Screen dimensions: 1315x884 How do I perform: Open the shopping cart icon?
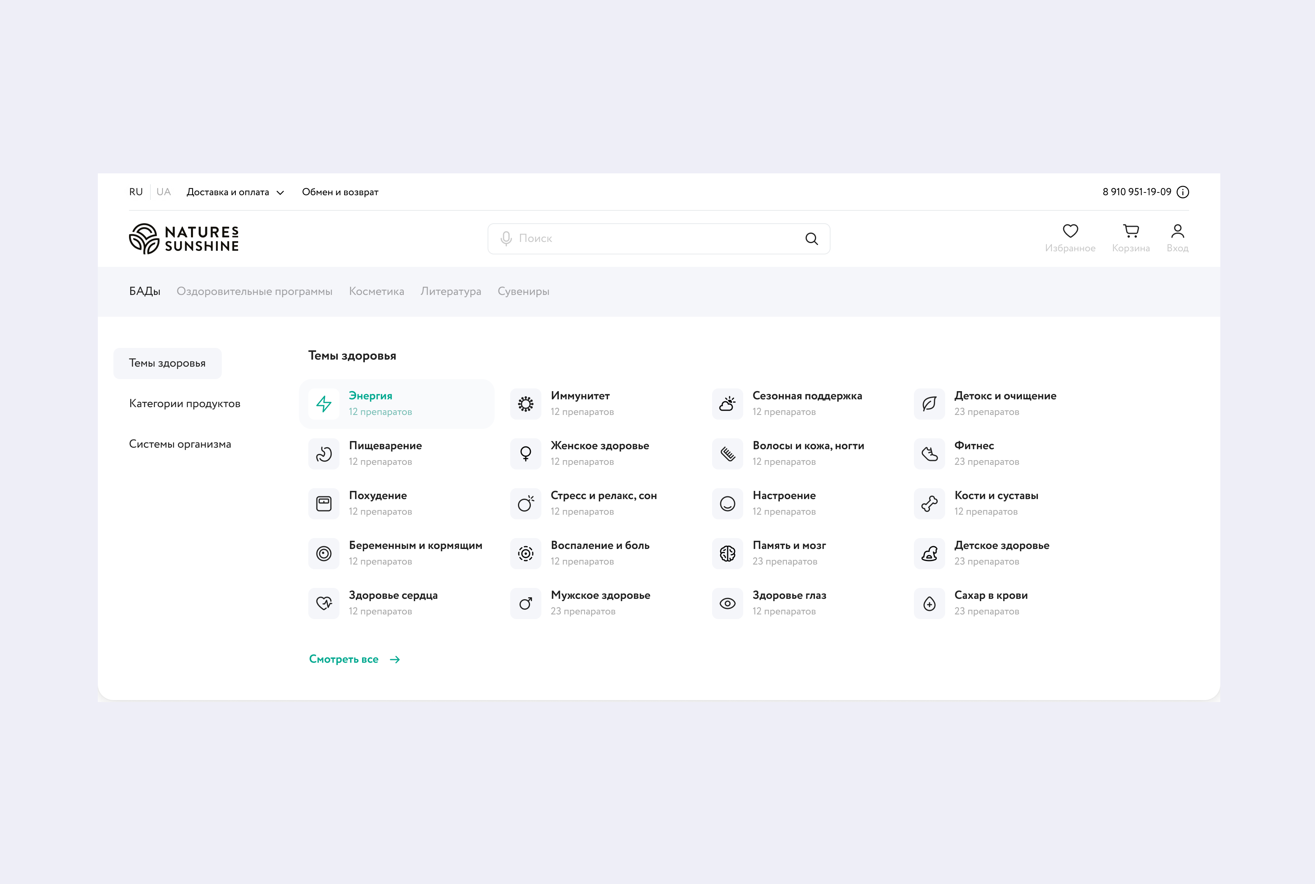(x=1131, y=231)
